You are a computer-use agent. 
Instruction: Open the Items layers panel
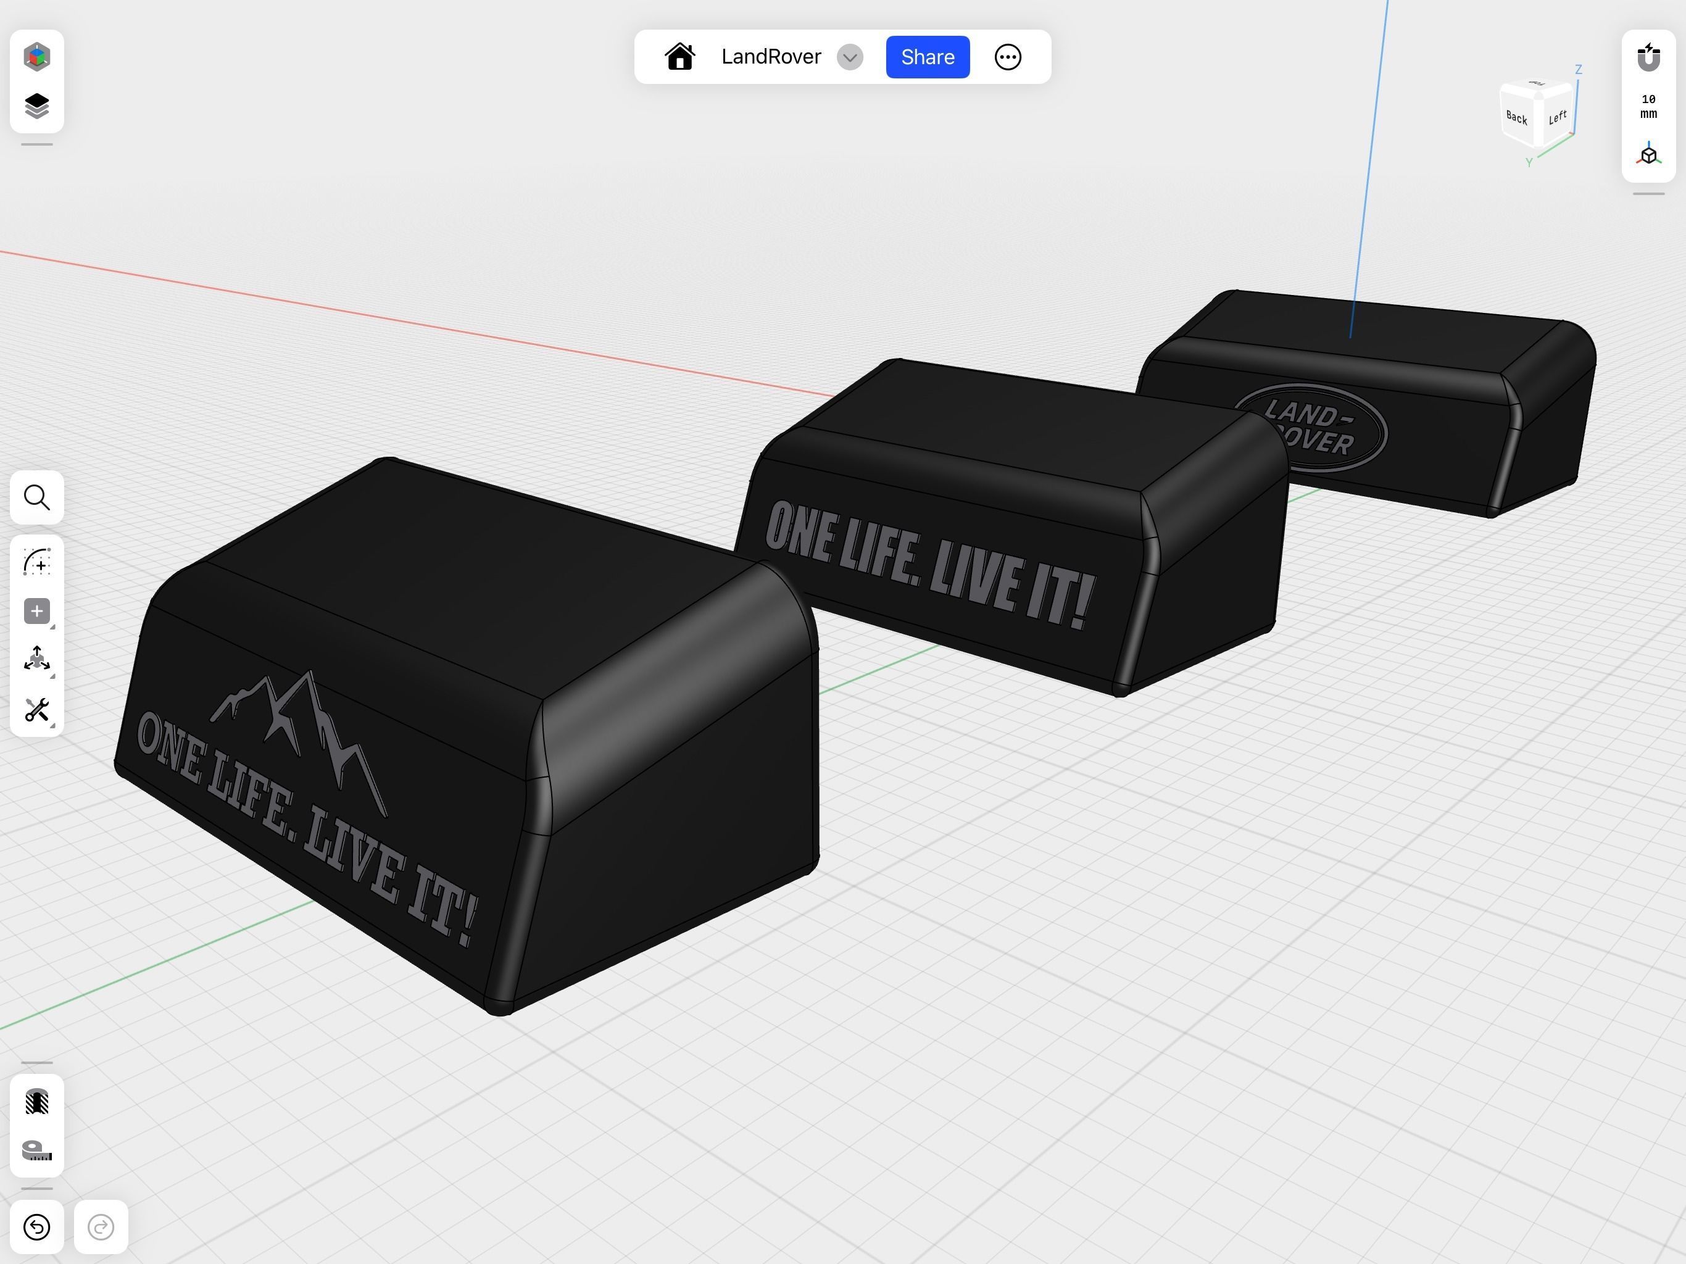tap(36, 106)
